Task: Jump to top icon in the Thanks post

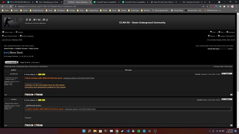Action: click(x=231, y=125)
